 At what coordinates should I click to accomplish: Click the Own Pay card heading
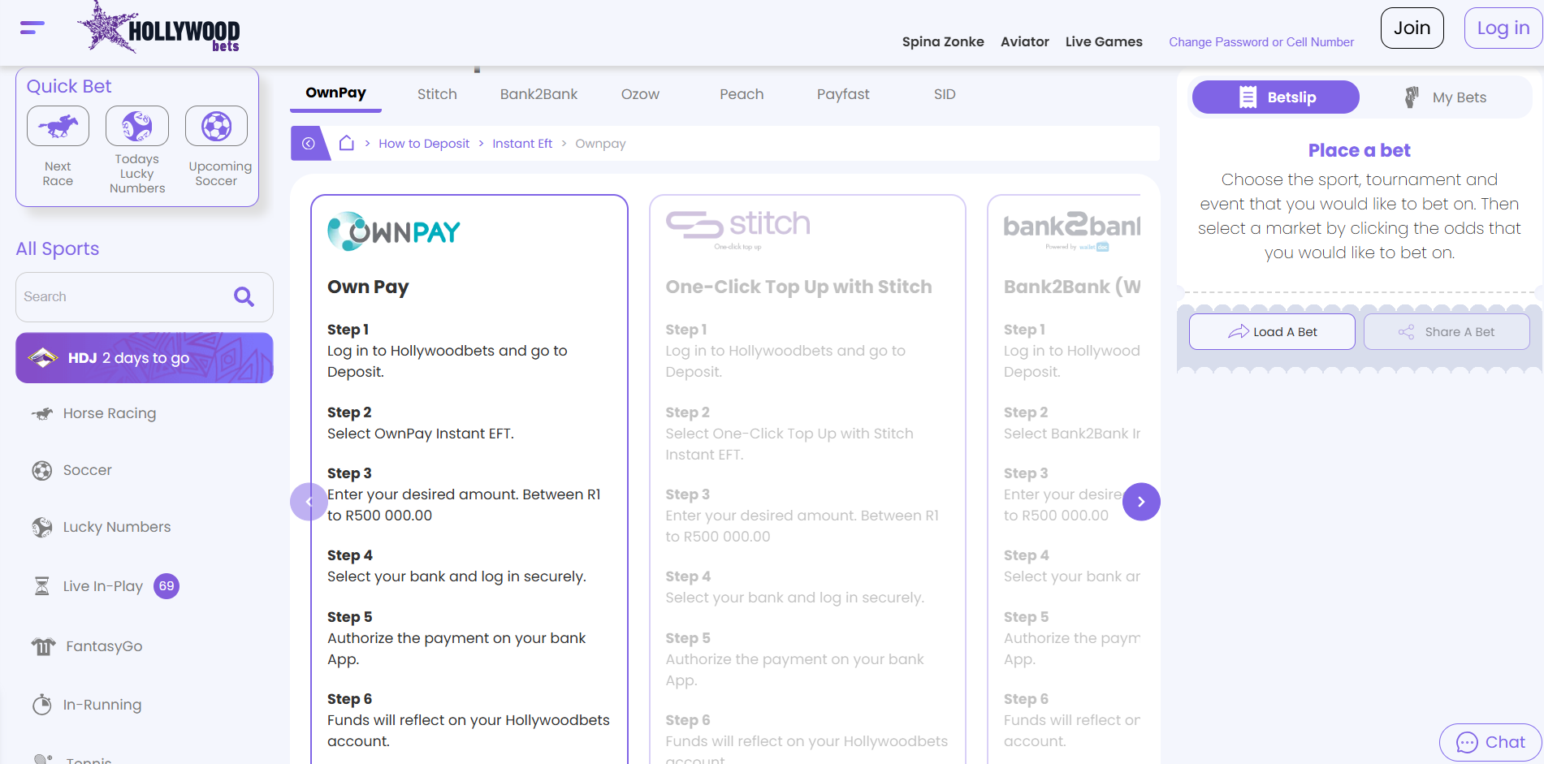click(x=368, y=287)
